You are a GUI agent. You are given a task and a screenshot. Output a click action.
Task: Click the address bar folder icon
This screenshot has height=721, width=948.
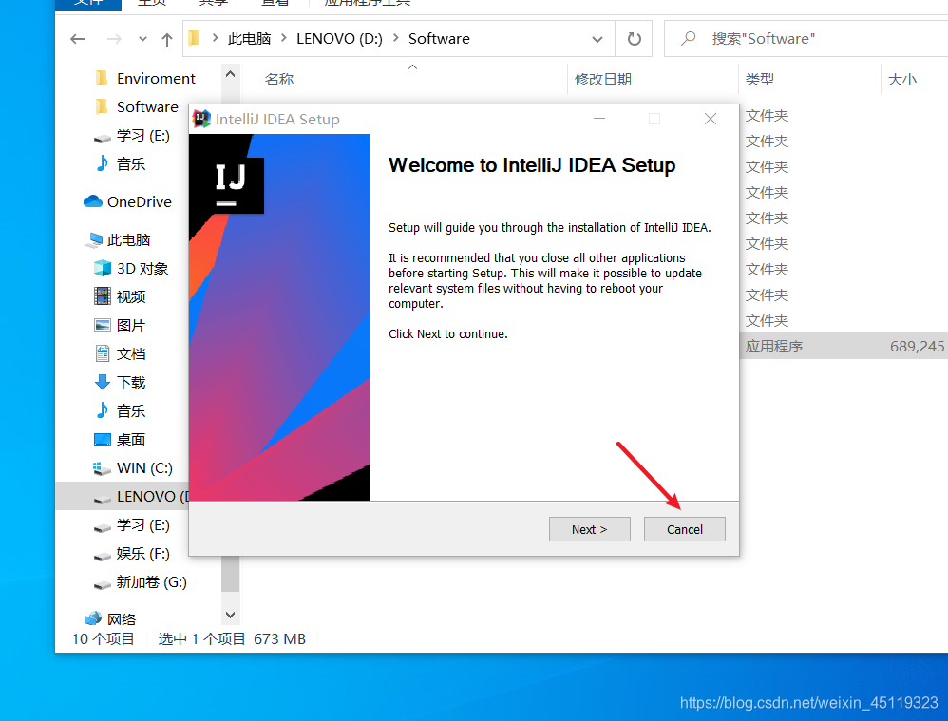pos(194,39)
